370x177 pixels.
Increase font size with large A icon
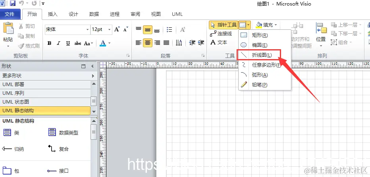117,29
